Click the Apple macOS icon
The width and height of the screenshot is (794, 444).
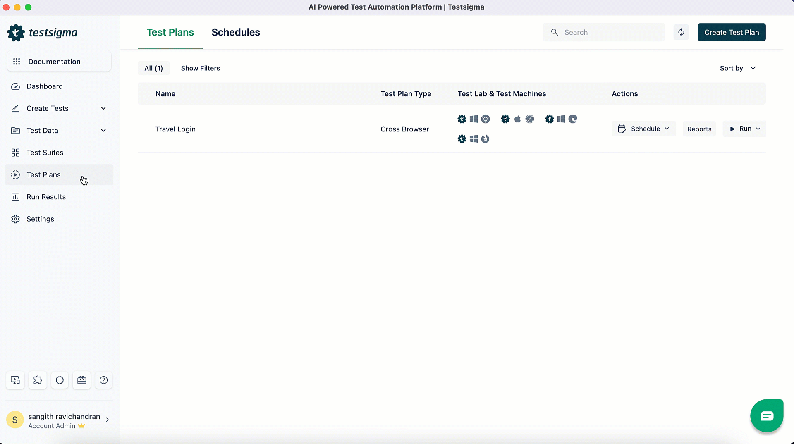coord(517,119)
